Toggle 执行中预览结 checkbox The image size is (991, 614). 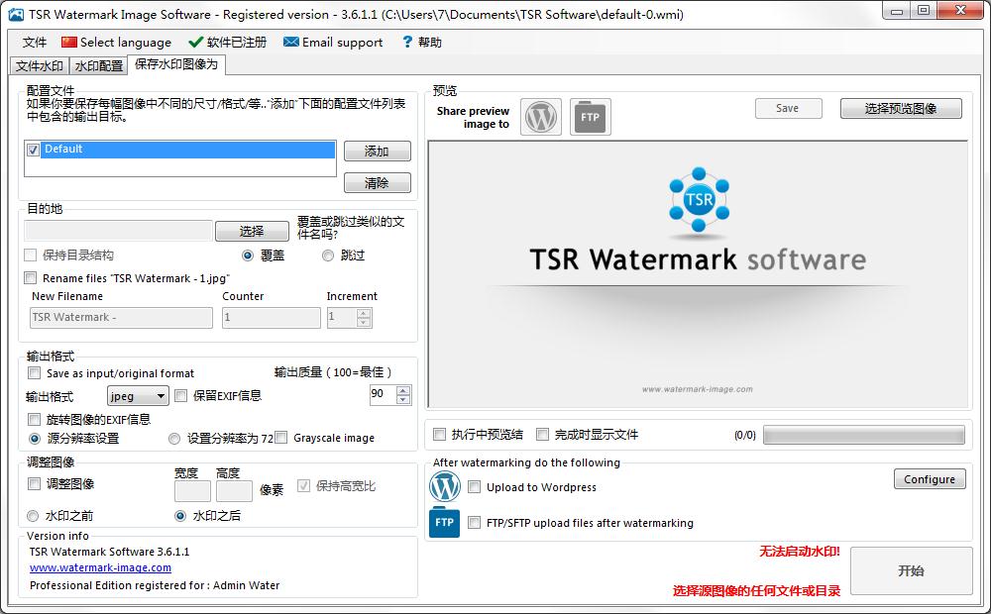tap(439, 434)
